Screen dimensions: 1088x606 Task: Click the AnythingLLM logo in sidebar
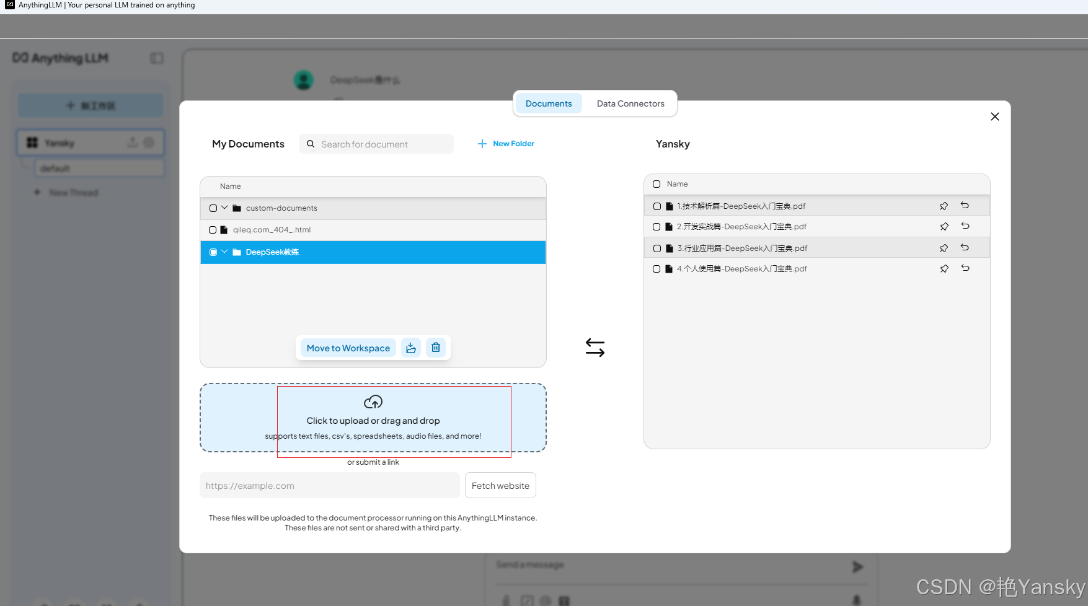(60, 58)
